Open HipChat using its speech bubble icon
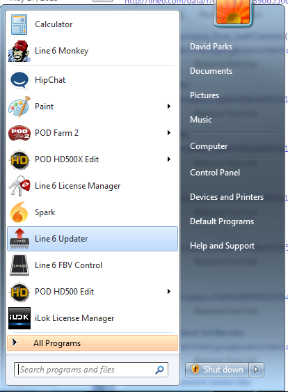 [19, 80]
